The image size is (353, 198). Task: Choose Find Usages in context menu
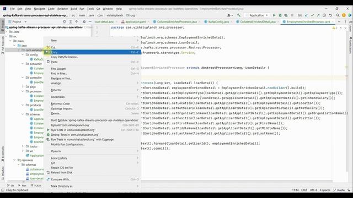(x=92, y=69)
